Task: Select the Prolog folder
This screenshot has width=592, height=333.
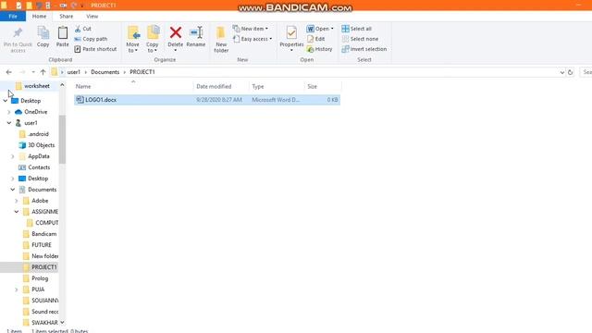Action: tap(40, 278)
